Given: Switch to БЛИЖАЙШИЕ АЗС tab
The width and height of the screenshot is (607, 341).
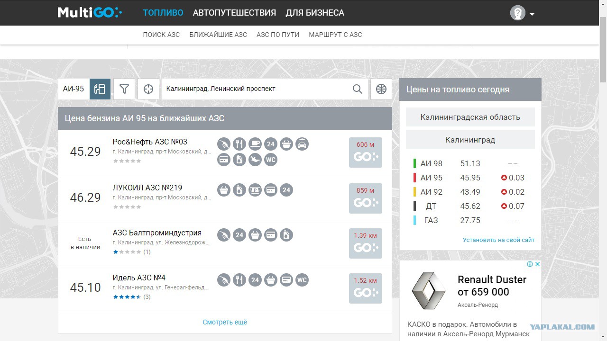Looking at the screenshot, I should pyautogui.click(x=218, y=35).
